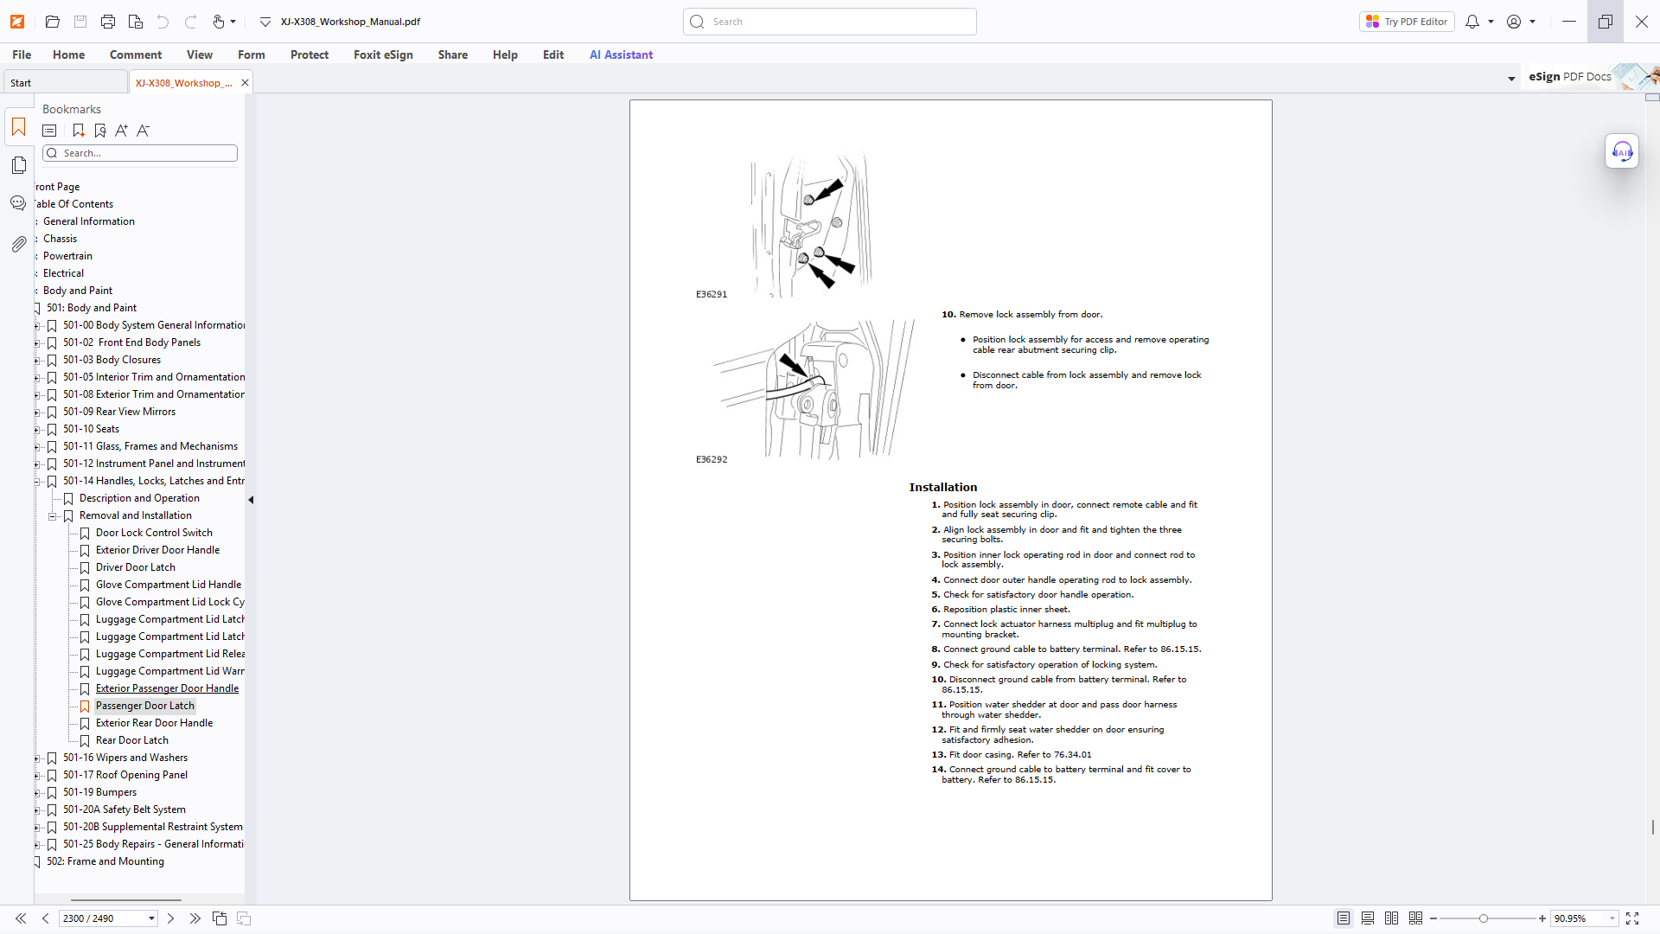
Task: Open the Comments panel icon
Action: click(x=18, y=203)
